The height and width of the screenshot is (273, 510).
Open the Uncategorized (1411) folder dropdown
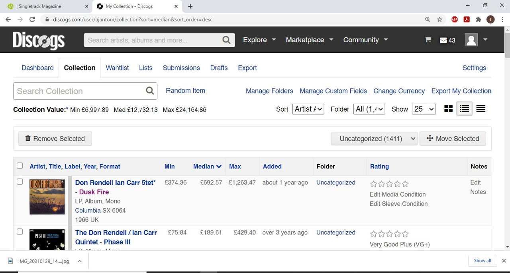coord(374,138)
